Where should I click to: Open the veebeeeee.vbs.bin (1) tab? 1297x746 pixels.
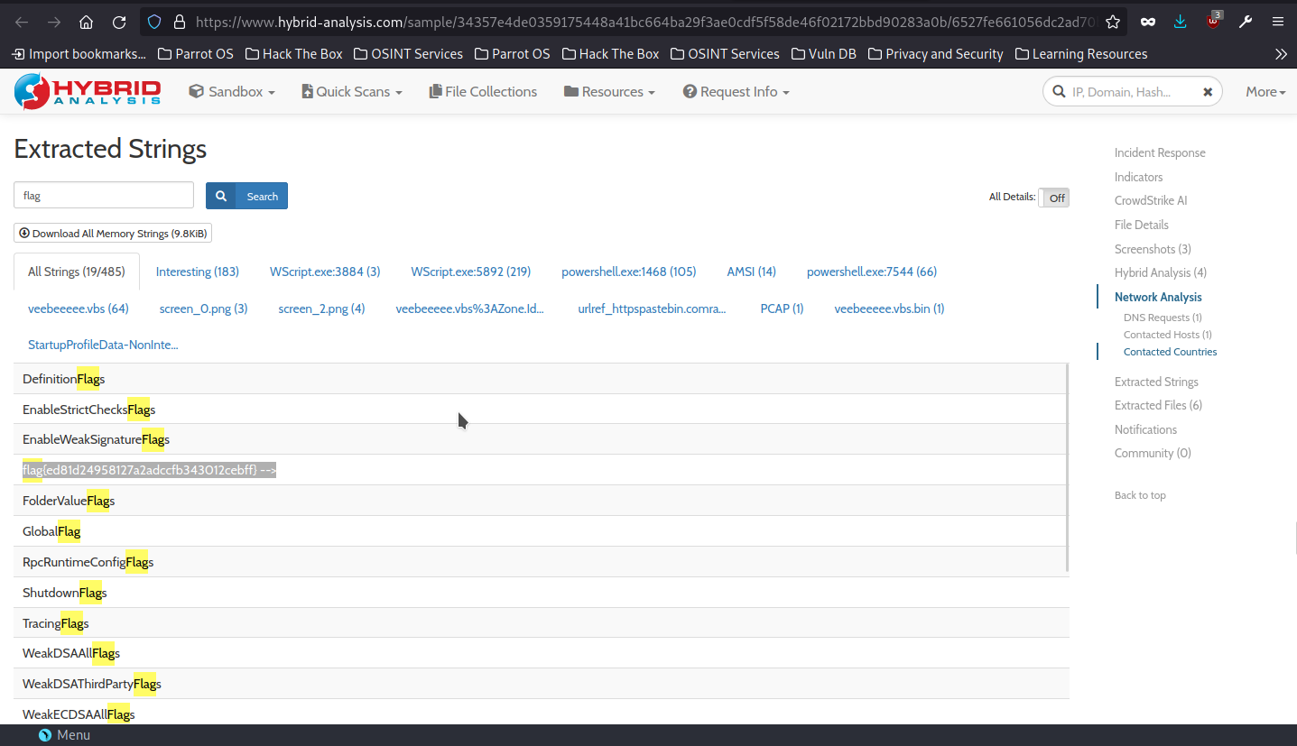point(890,309)
